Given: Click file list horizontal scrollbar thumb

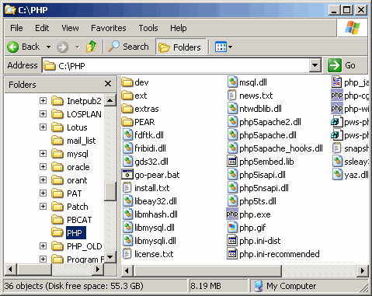Looking at the screenshot, I should click(207, 271).
